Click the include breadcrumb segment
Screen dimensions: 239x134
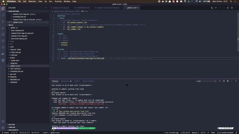(x=70, y=12)
